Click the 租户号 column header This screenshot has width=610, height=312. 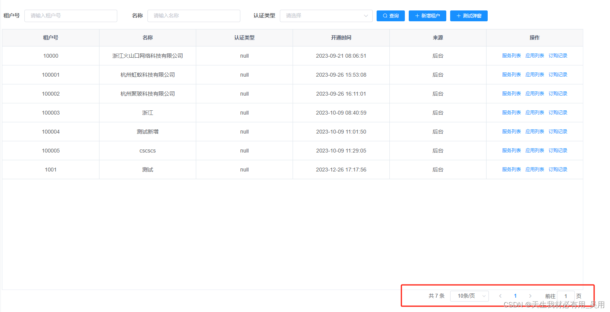[51, 38]
